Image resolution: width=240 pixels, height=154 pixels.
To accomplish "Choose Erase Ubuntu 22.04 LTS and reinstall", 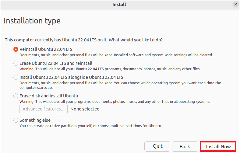I will point(16,63).
